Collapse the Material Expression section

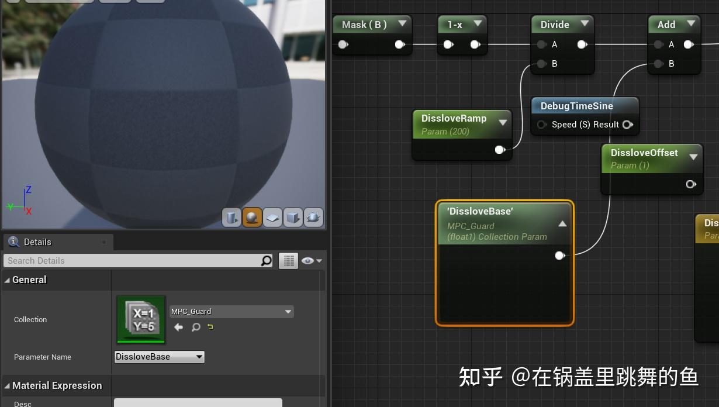(7, 385)
